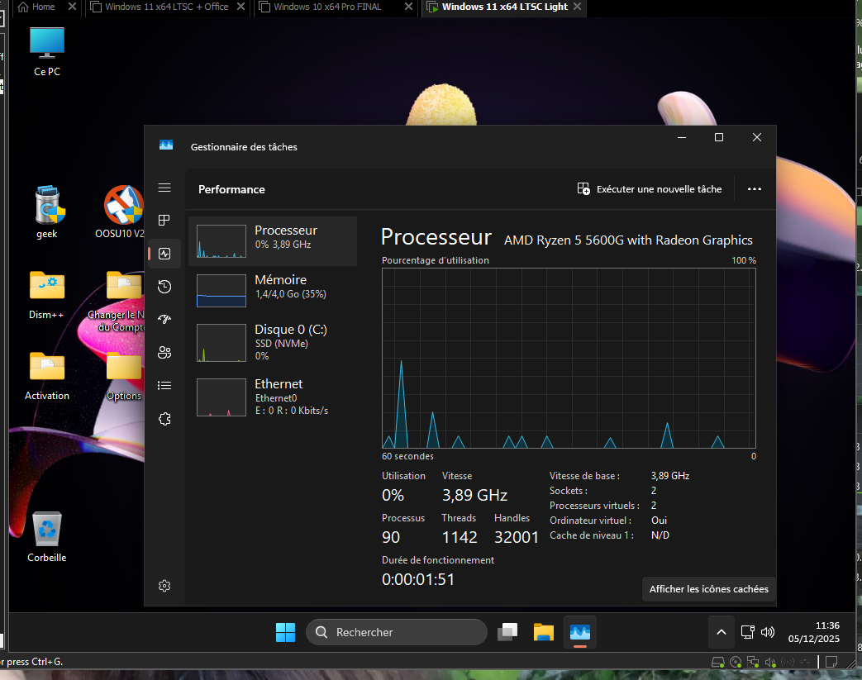Click the VMware status bar network adapter icon

click(753, 663)
